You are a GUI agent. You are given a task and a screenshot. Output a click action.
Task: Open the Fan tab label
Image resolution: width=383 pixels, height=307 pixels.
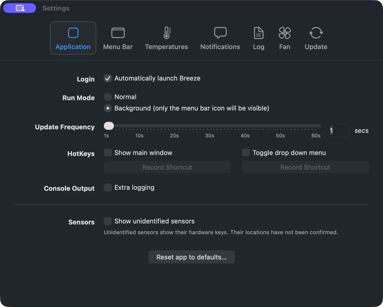click(x=285, y=47)
